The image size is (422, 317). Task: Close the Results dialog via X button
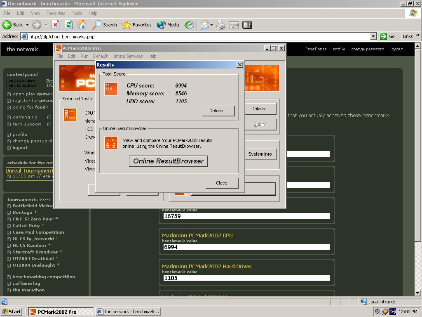click(240, 65)
